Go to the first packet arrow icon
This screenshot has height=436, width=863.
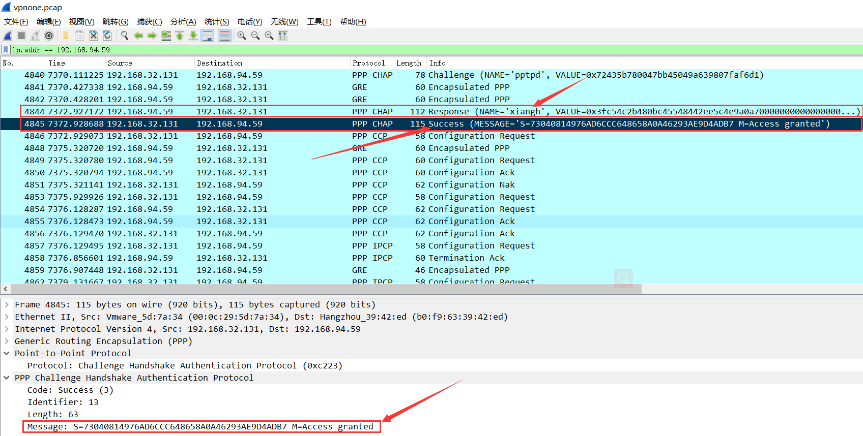[180, 36]
